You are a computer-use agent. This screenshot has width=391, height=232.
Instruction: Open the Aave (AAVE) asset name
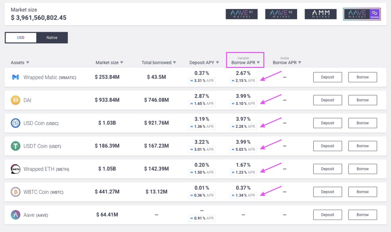click(x=36, y=215)
